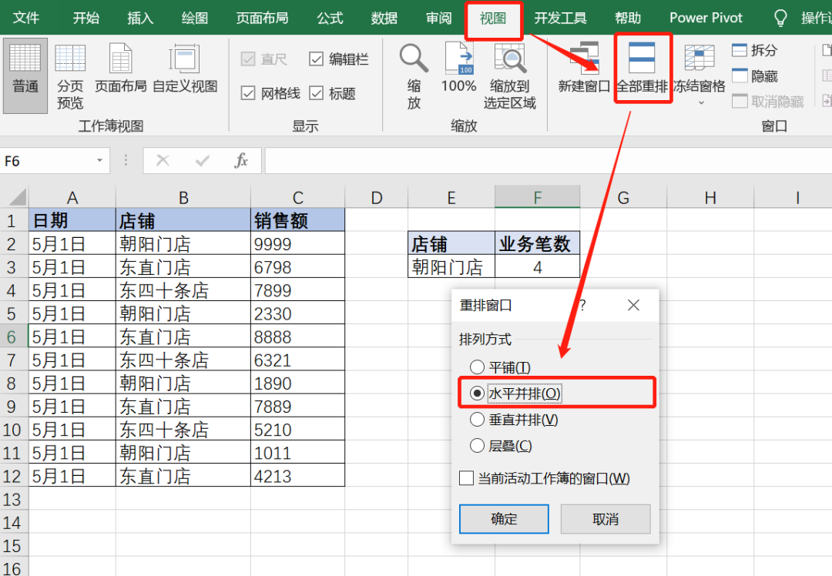Click the select-all corner triangle
Image resolution: width=832 pixels, height=576 pixels.
pyautogui.click(x=18, y=197)
